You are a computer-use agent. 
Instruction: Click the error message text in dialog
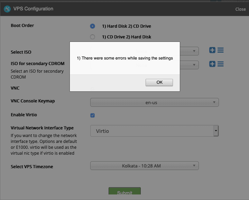point(124,58)
